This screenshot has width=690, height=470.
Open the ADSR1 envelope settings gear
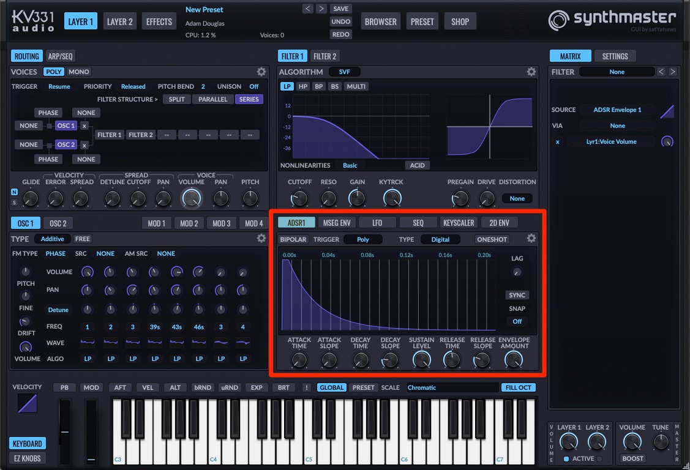531,238
